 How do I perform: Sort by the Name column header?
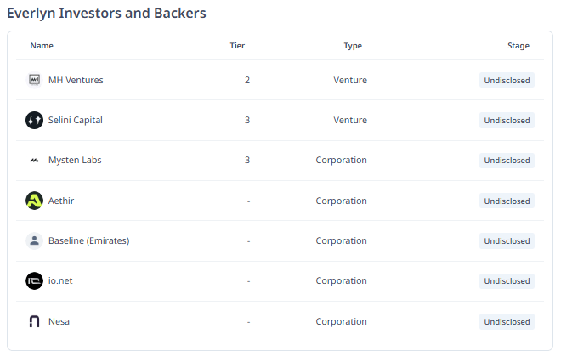pyautogui.click(x=42, y=46)
